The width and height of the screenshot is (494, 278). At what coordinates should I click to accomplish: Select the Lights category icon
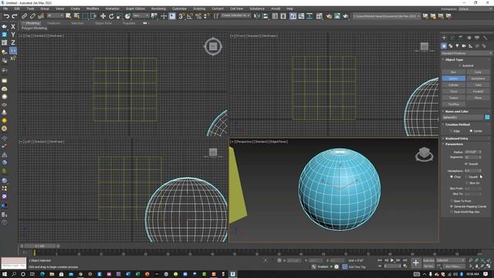tap(457, 46)
